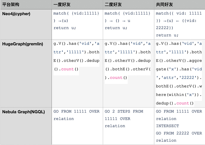Select the HugeGraph(gremlin) row label
The height and width of the screenshot is (145, 205).
click(23, 44)
